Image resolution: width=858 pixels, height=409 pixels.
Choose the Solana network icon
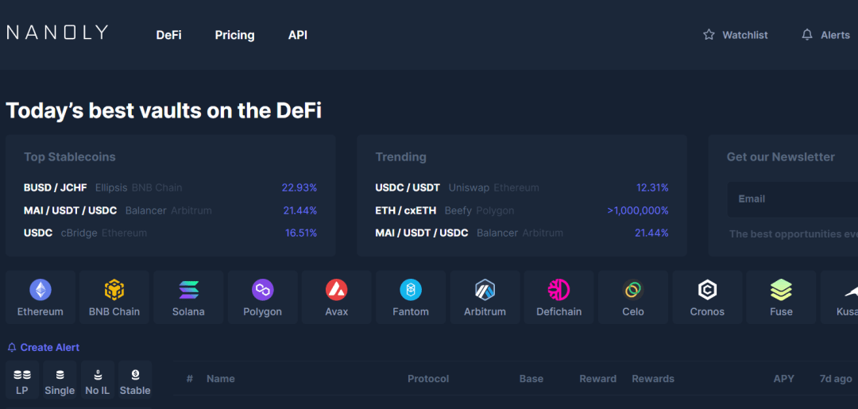pos(188,290)
